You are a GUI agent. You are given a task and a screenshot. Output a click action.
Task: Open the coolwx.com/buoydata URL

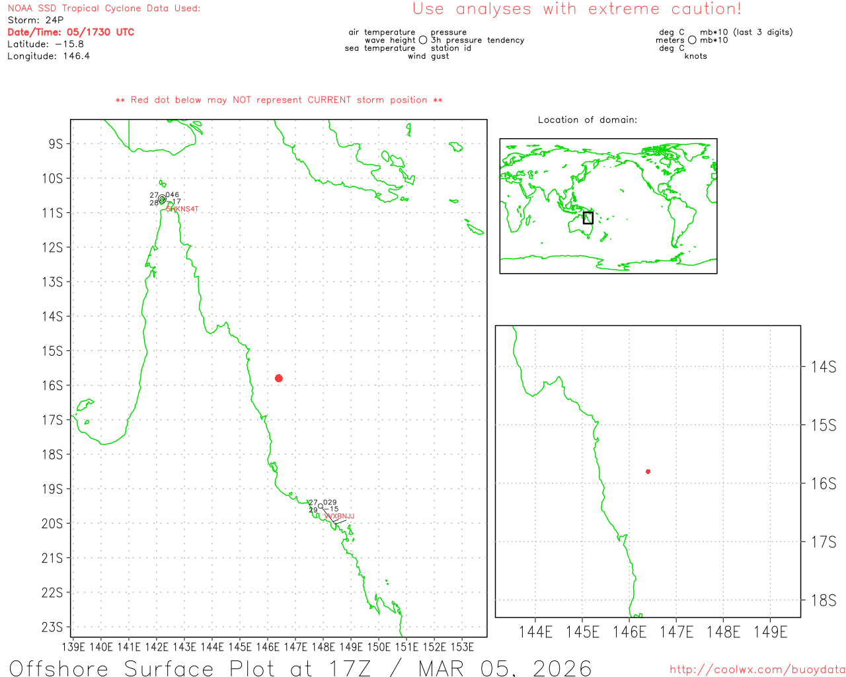(757, 670)
